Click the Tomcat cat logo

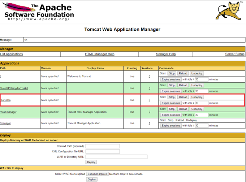click(229, 11)
